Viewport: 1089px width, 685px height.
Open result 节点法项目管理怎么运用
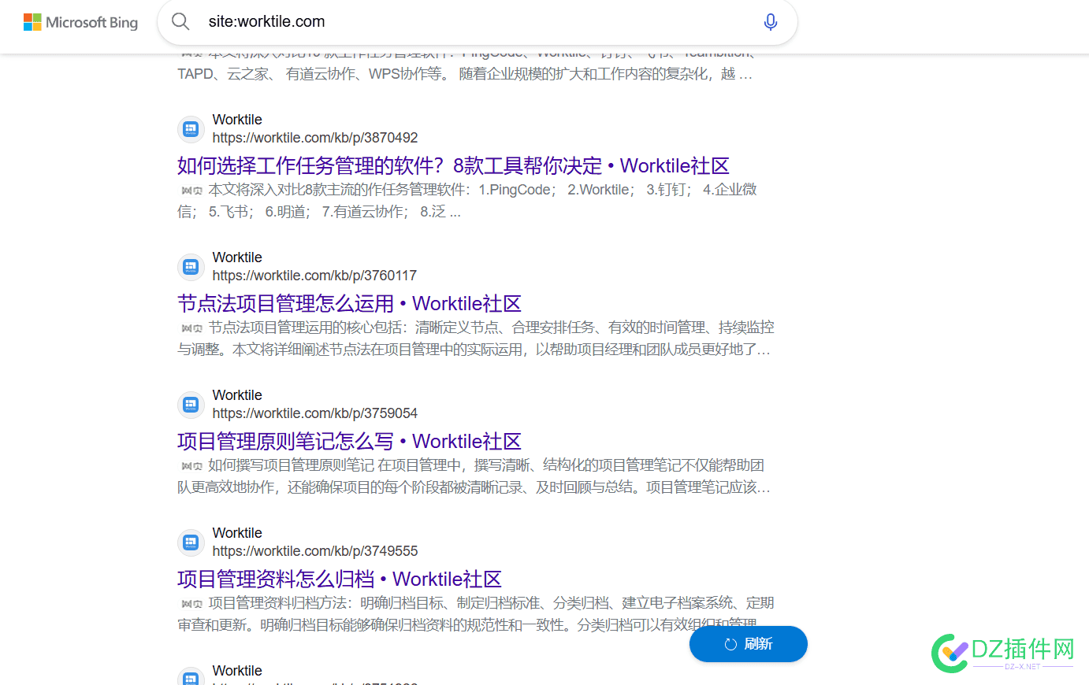click(x=349, y=304)
